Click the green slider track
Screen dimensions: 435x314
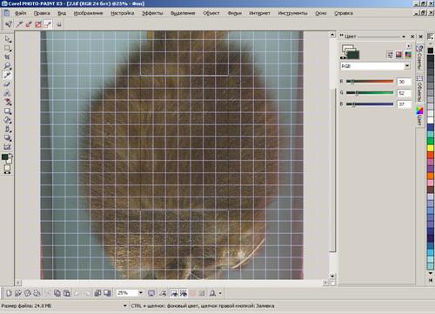[370, 92]
